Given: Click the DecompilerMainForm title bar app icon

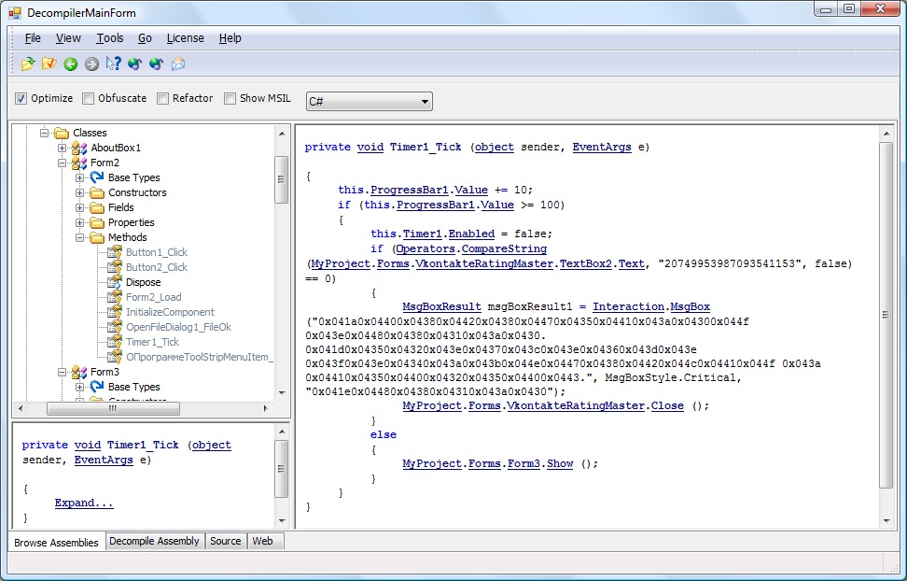Looking at the screenshot, I should [x=14, y=13].
